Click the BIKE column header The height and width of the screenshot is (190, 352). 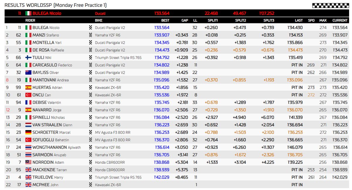point(99,20)
